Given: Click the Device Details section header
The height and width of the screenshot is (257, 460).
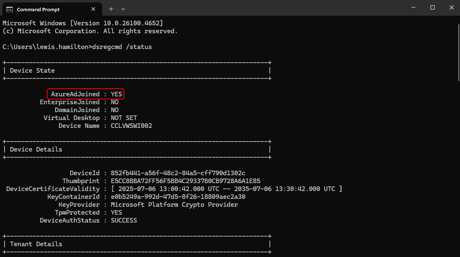Looking at the screenshot, I should pos(36,149).
